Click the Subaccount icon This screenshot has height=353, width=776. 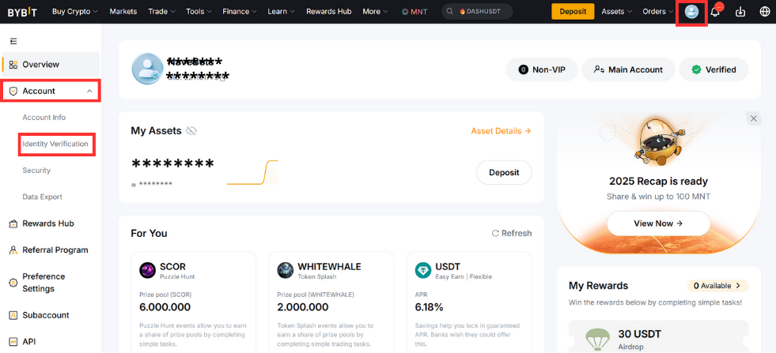click(13, 315)
